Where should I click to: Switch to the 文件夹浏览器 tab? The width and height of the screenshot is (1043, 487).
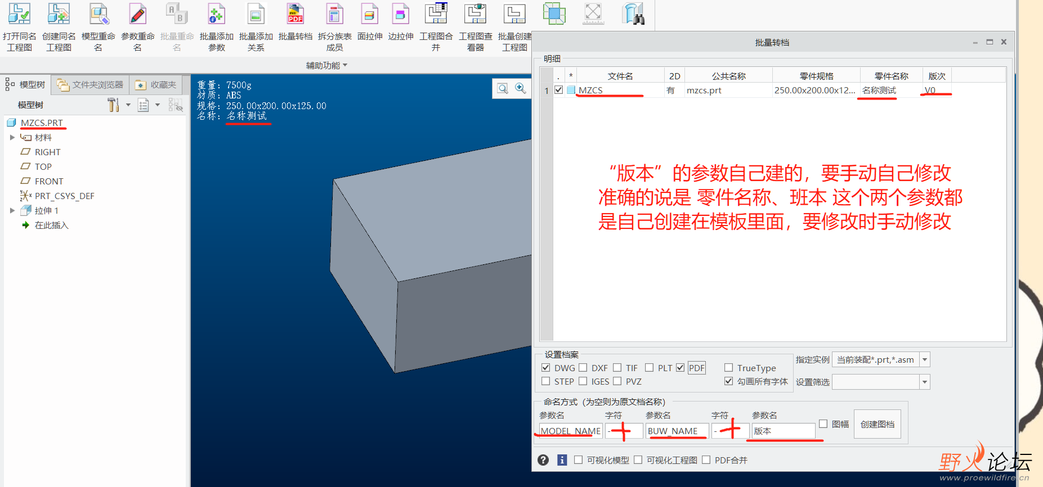click(x=90, y=85)
